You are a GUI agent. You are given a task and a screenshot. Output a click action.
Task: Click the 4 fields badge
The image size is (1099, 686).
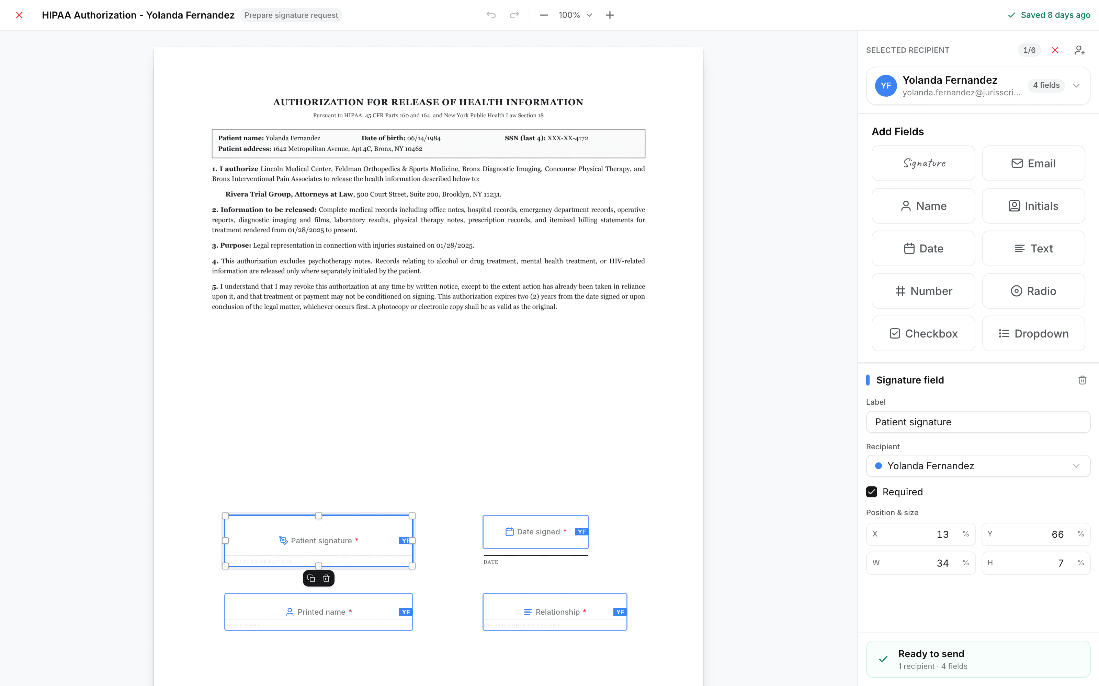point(1046,85)
